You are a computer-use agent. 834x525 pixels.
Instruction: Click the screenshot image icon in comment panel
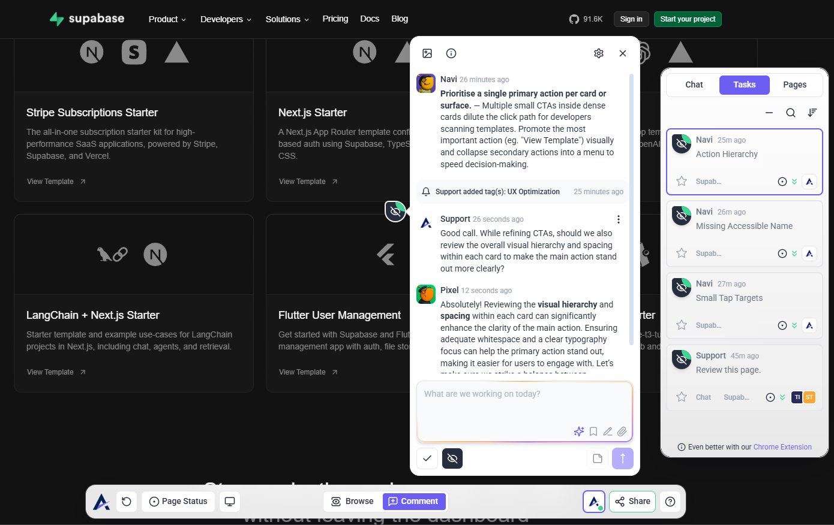click(x=427, y=53)
